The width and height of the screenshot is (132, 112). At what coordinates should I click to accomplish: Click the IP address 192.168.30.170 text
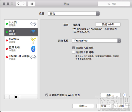[81, 32]
